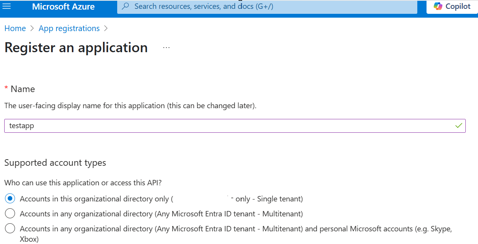
Task: Click the search magnifier icon
Action: pyautogui.click(x=125, y=7)
